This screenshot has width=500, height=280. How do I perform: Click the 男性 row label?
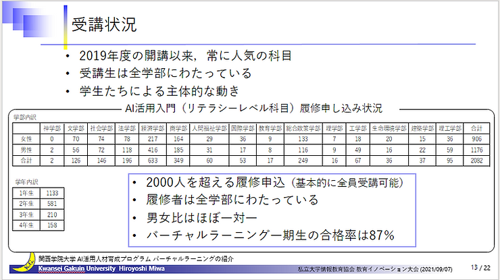click(x=26, y=149)
